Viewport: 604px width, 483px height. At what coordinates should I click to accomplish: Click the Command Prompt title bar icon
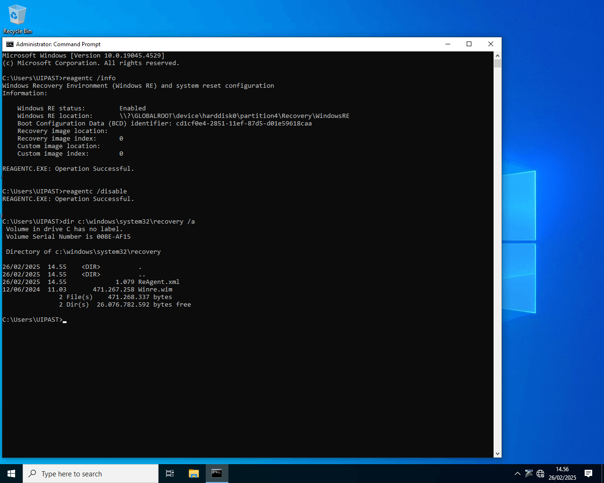point(9,44)
